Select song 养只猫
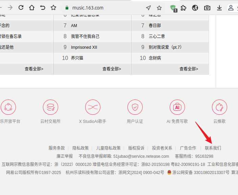The image size is (238, 195). click(x=77, y=58)
